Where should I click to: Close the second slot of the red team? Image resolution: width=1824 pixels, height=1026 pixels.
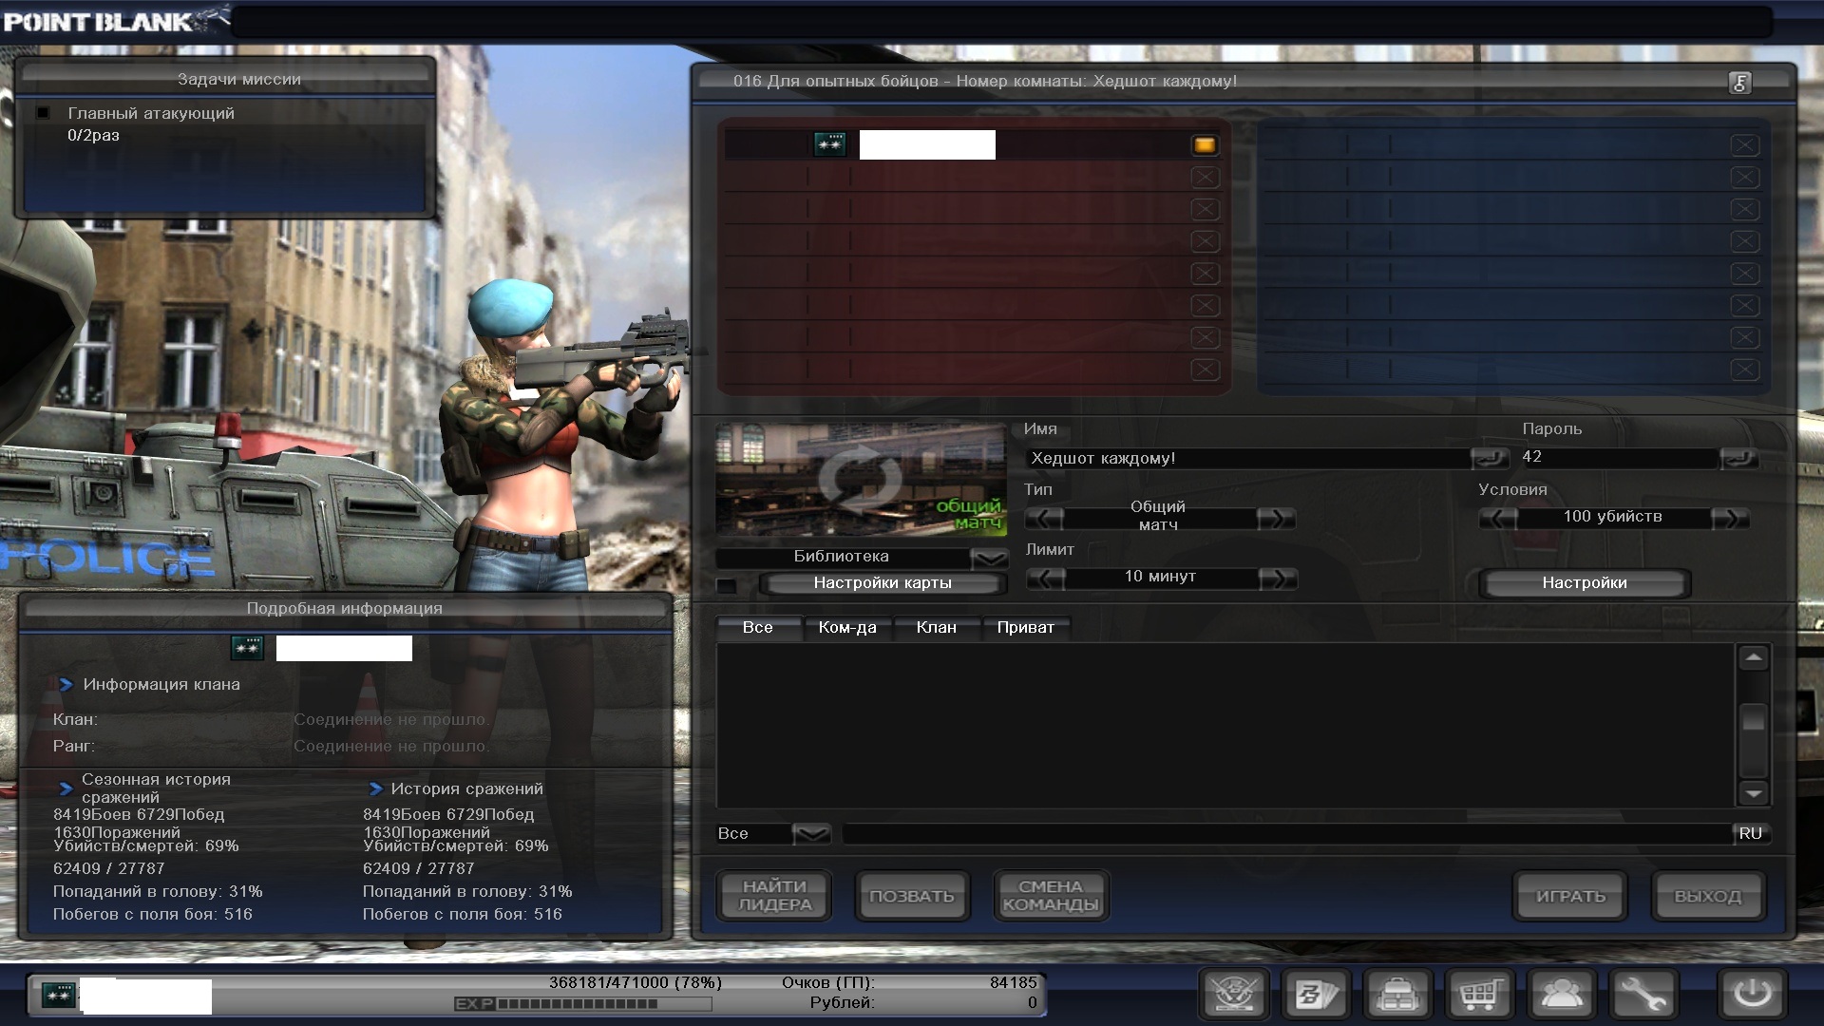pyautogui.click(x=1205, y=178)
